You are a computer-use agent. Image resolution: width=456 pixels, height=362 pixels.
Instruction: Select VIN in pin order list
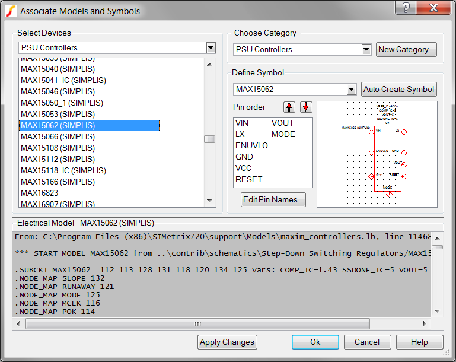pos(242,123)
